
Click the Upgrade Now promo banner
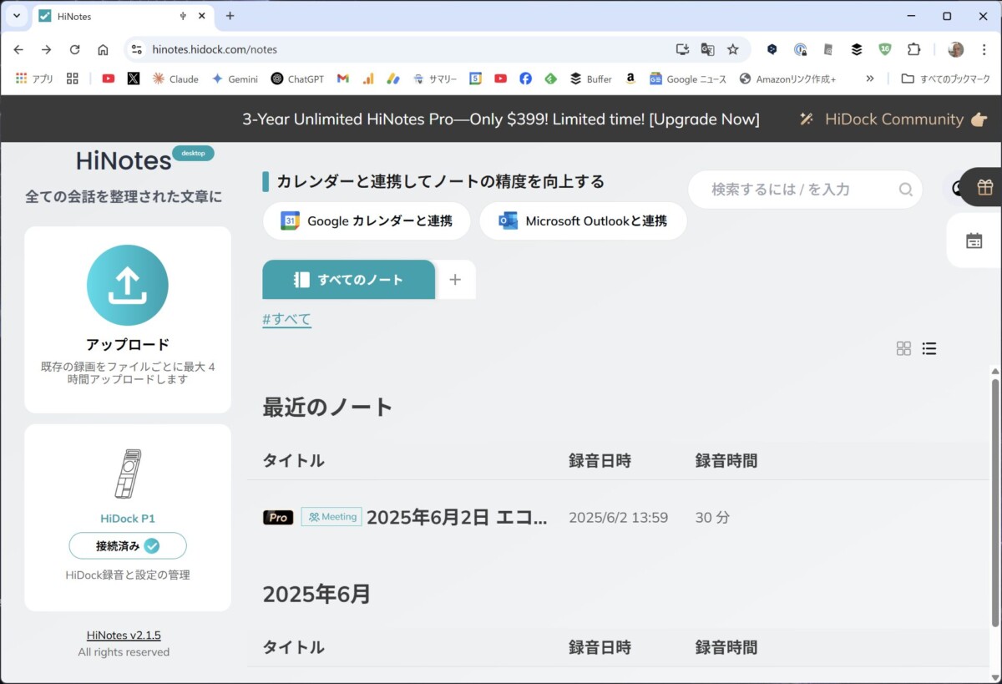click(x=501, y=119)
